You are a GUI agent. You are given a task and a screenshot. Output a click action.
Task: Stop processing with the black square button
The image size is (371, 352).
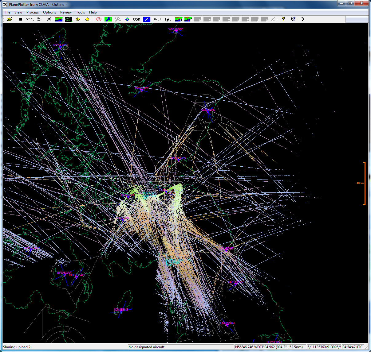click(21, 19)
